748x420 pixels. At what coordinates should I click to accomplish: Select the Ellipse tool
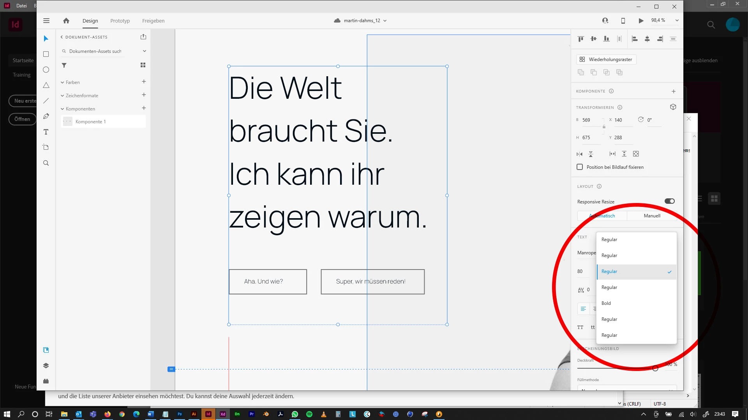46,70
